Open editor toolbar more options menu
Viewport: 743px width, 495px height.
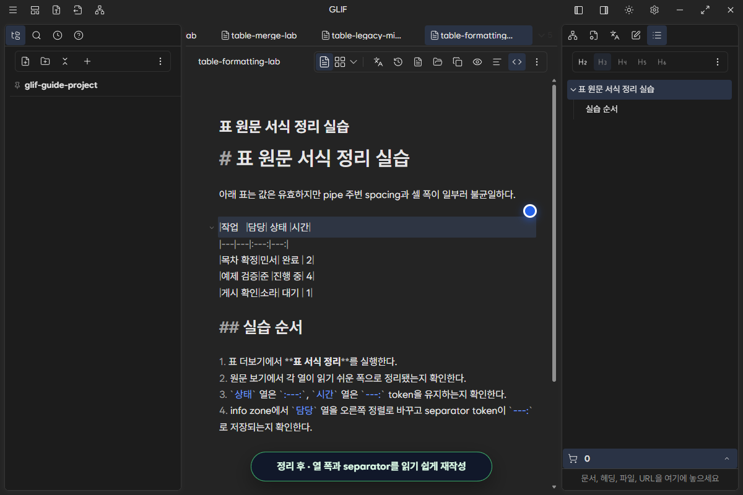(x=537, y=62)
